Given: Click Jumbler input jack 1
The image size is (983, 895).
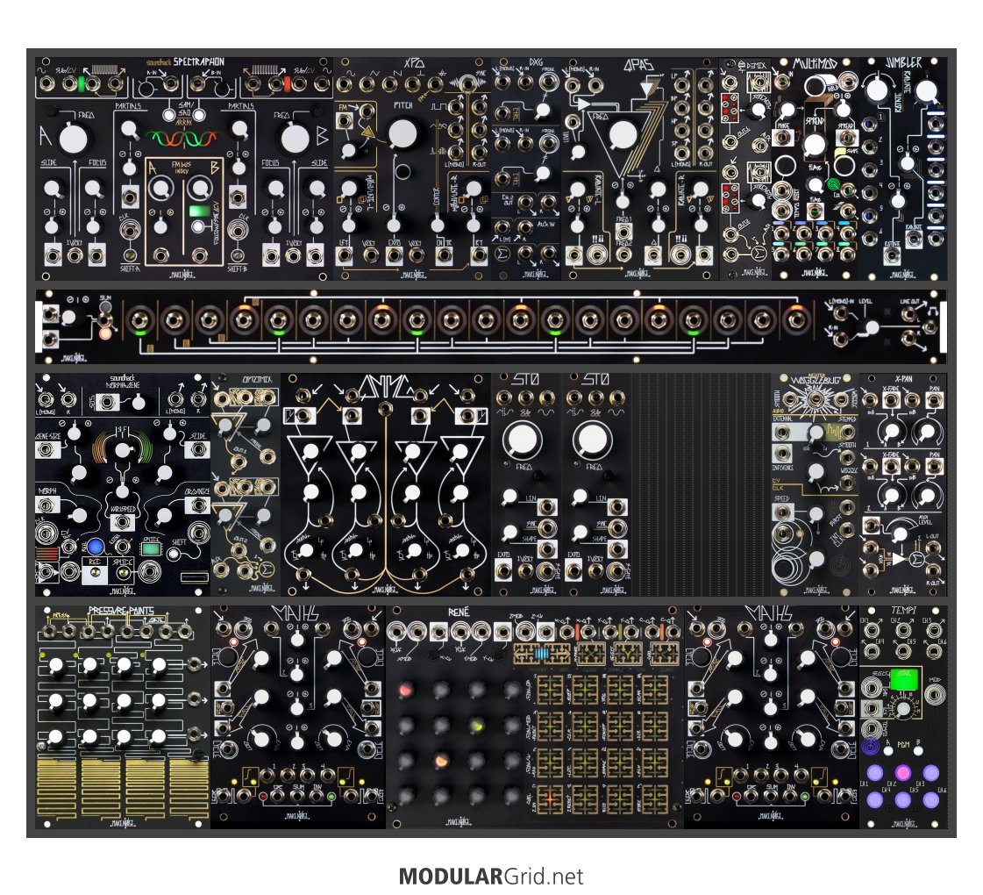Looking at the screenshot, I should pyautogui.click(x=870, y=125).
